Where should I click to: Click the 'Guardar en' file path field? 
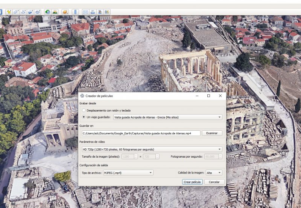pyautogui.click(x=141, y=133)
